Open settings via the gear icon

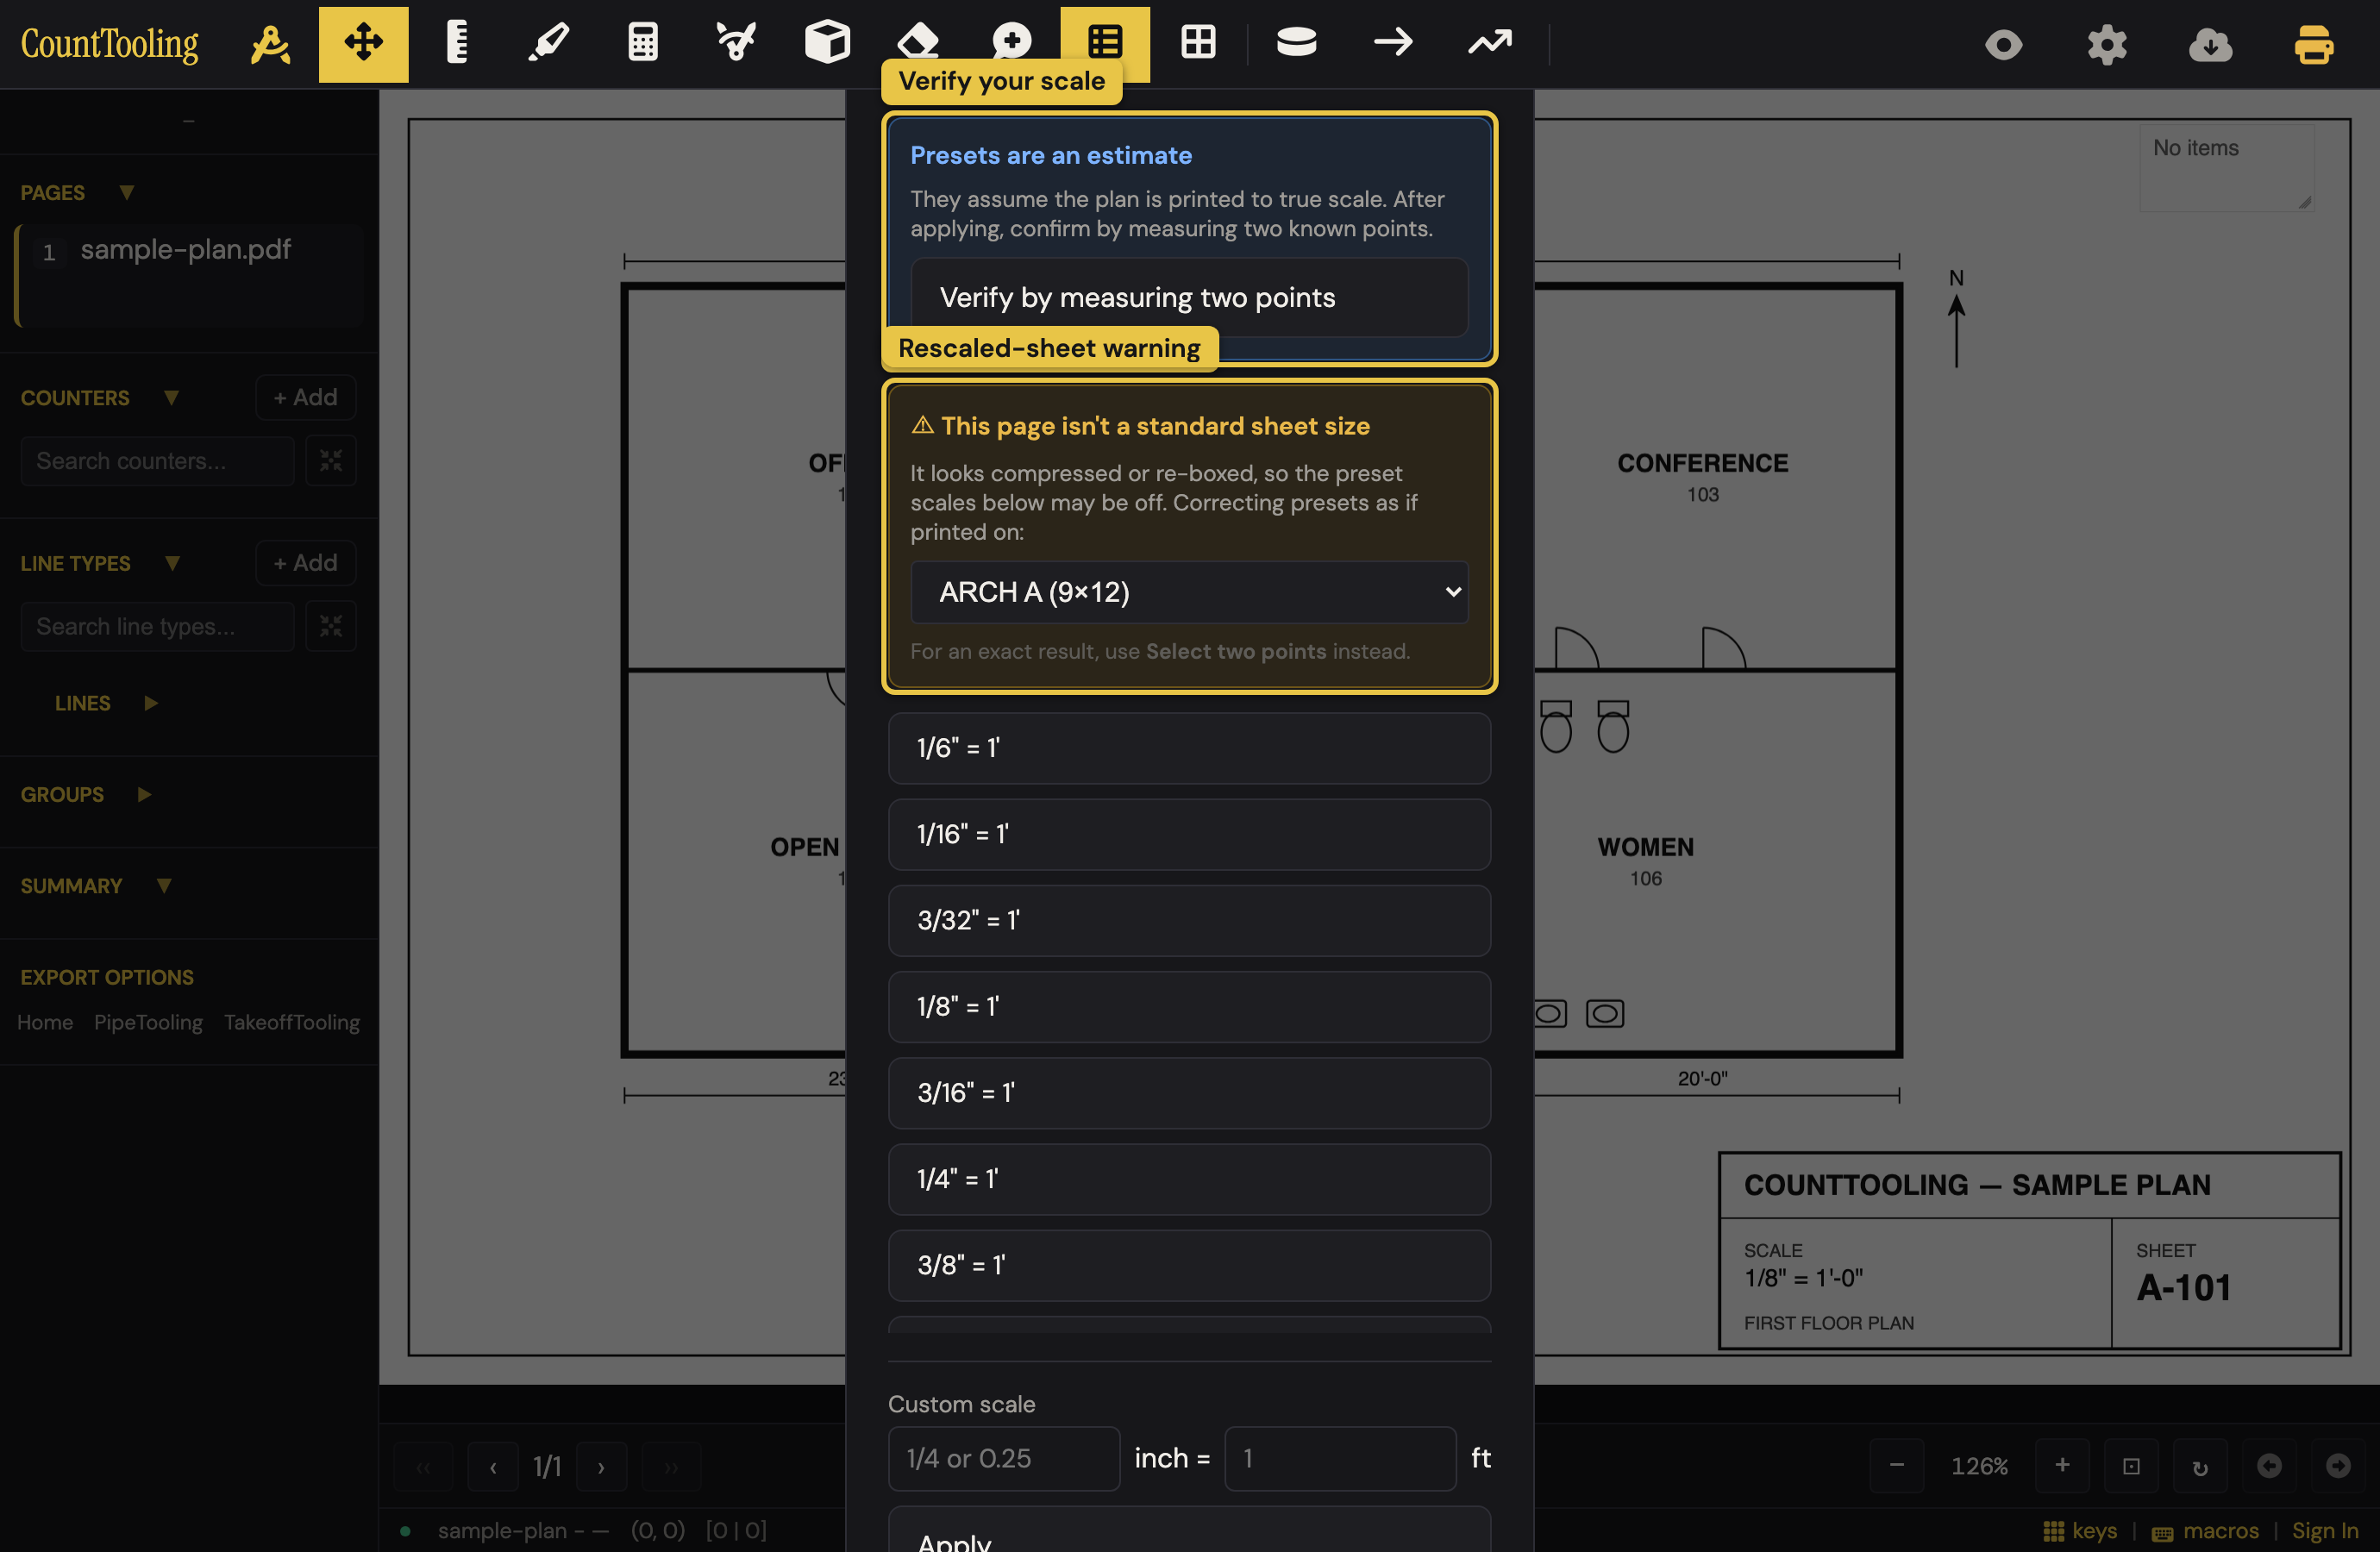(2107, 45)
